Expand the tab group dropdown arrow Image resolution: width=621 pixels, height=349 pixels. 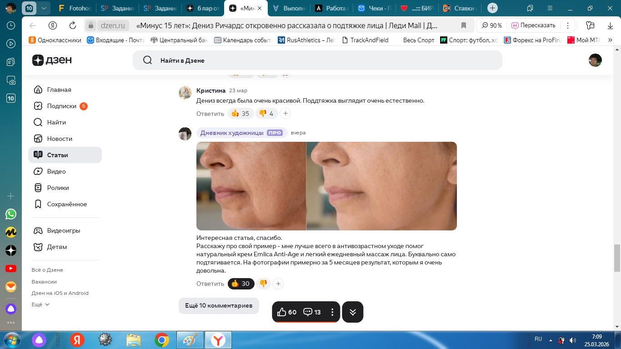pyautogui.click(x=43, y=8)
